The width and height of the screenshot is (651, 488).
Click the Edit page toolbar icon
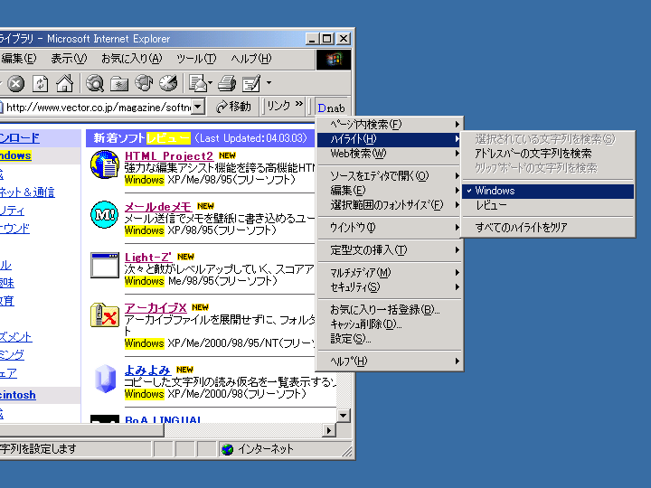[251, 83]
